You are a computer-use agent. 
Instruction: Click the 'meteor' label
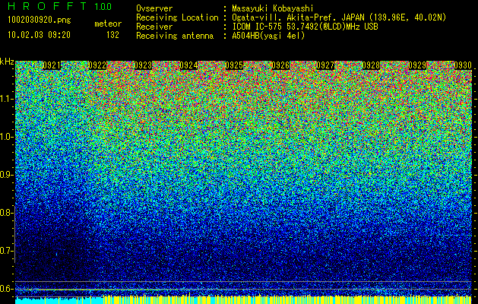(x=108, y=24)
